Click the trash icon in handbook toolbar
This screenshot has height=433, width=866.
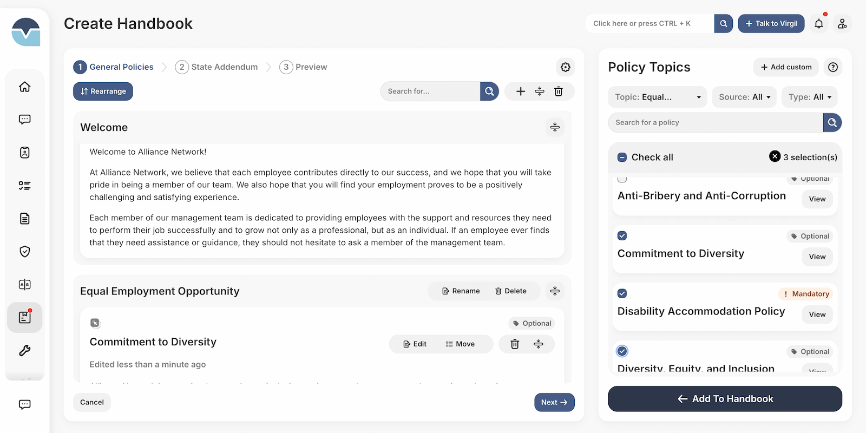coord(559,91)
